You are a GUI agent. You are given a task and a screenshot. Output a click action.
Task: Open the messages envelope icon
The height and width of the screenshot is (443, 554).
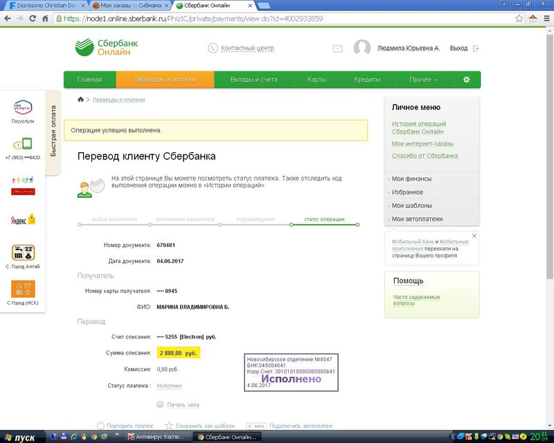pos(338,48)
